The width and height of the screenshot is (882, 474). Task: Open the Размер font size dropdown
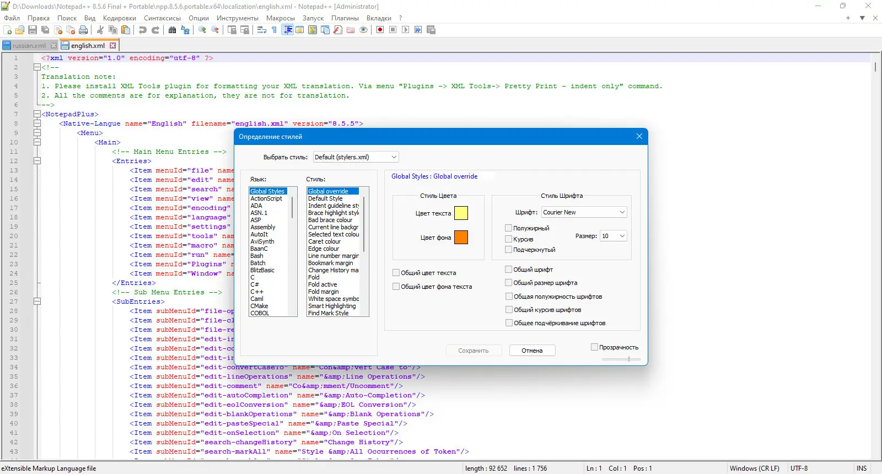613,236
